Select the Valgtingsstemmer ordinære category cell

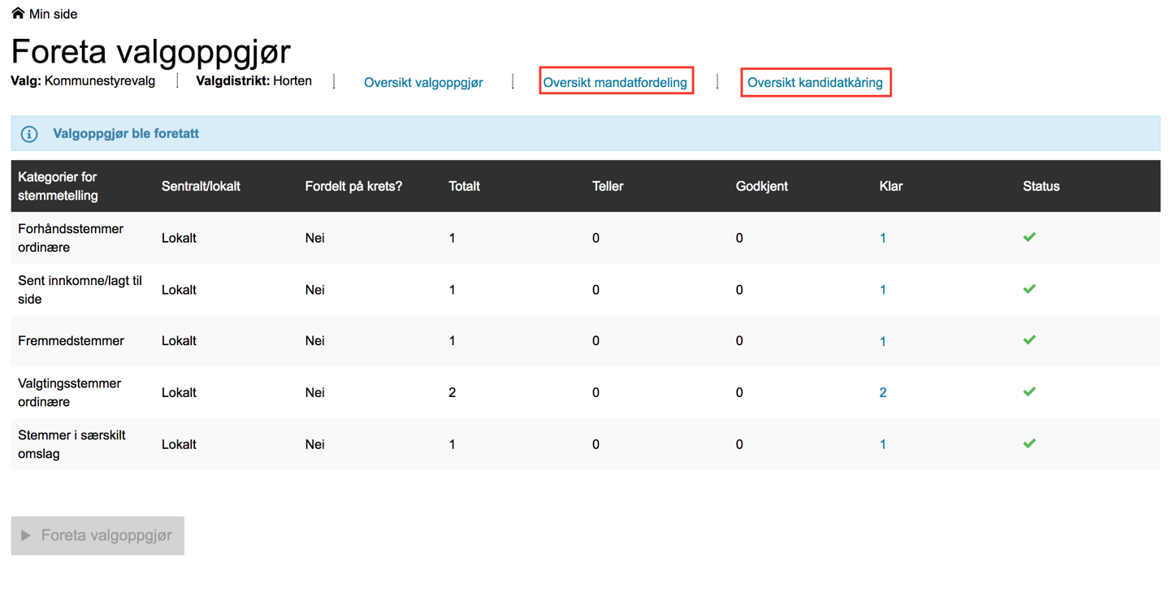pyautogui.click(x=69, y=392)
